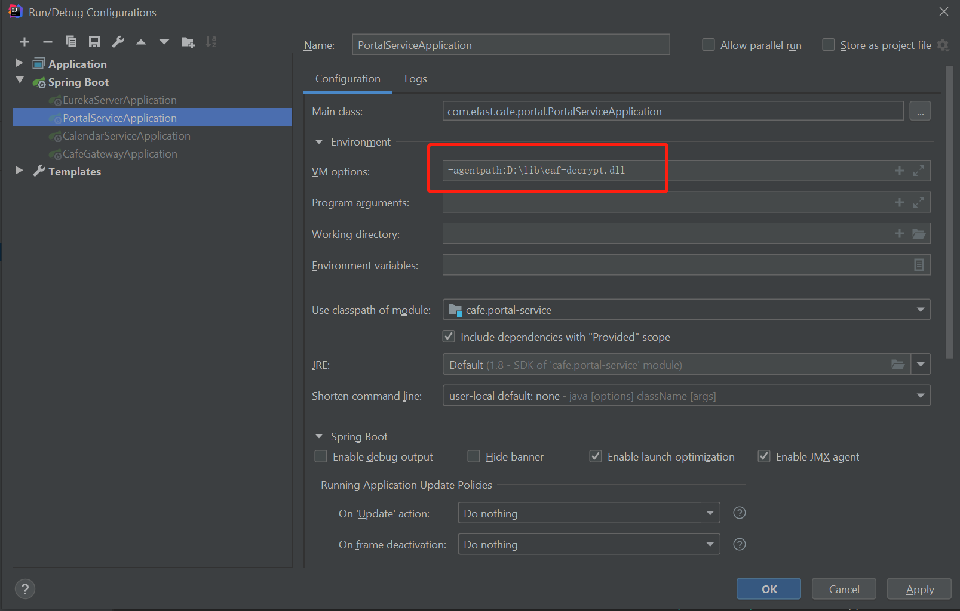Expand the Templates tree node
Image resolution: width=960 pixels, height=611 pixels.
[x=19, y=170]
